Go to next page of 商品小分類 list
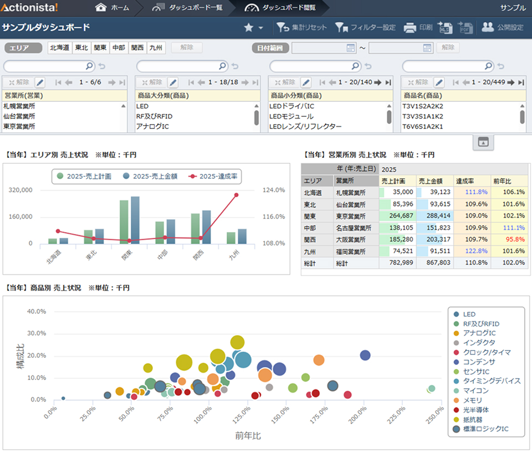Image resolution: width=532 pixels, height=453 pixels. click(377, 83)
